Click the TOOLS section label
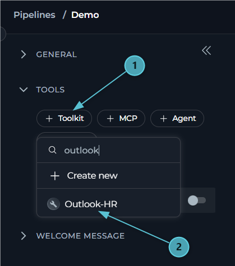235x266 pixels. (50, 90)
